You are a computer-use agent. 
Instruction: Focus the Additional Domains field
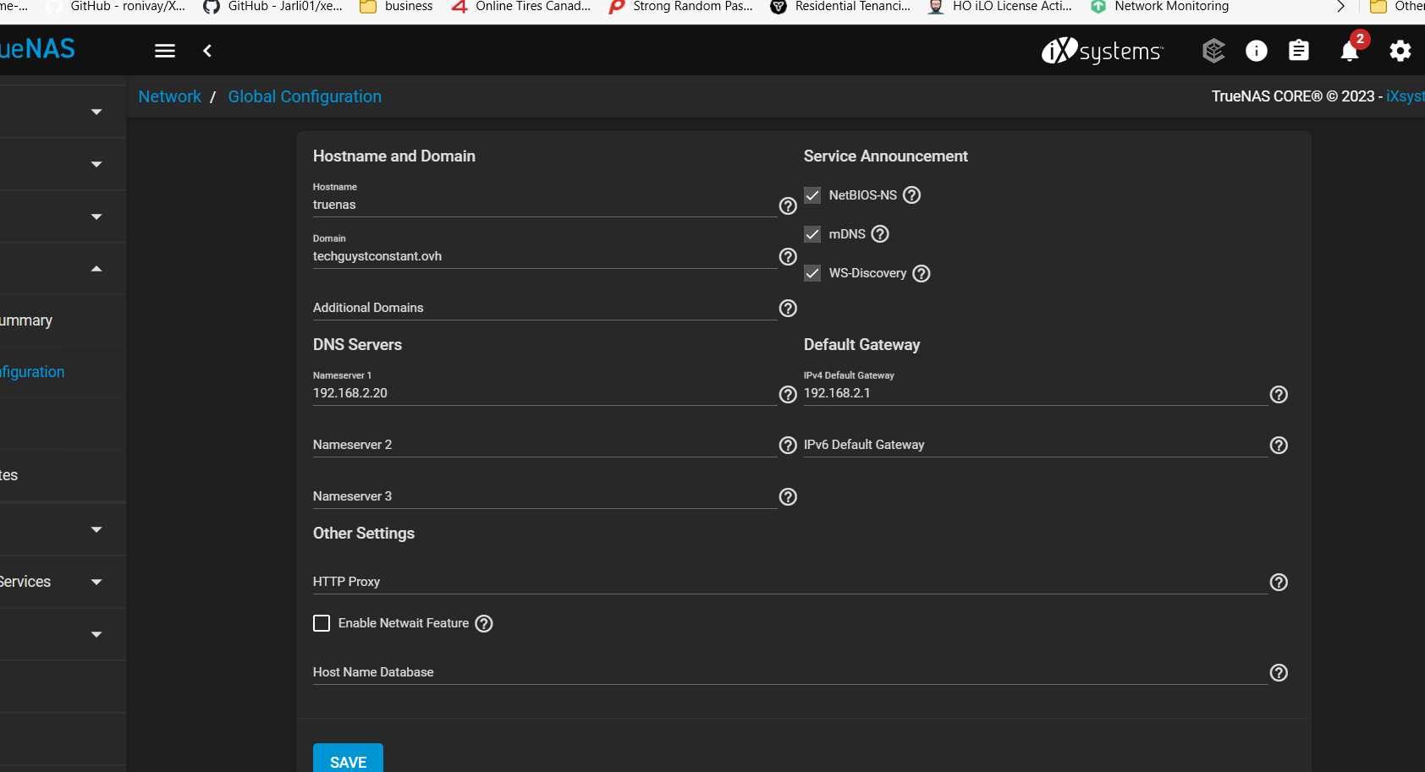[x=545, y=308]
